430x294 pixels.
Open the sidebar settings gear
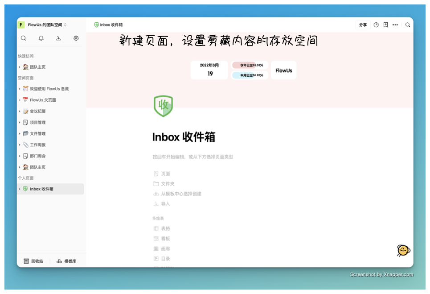pyautogui.click(x=76, y=38)
